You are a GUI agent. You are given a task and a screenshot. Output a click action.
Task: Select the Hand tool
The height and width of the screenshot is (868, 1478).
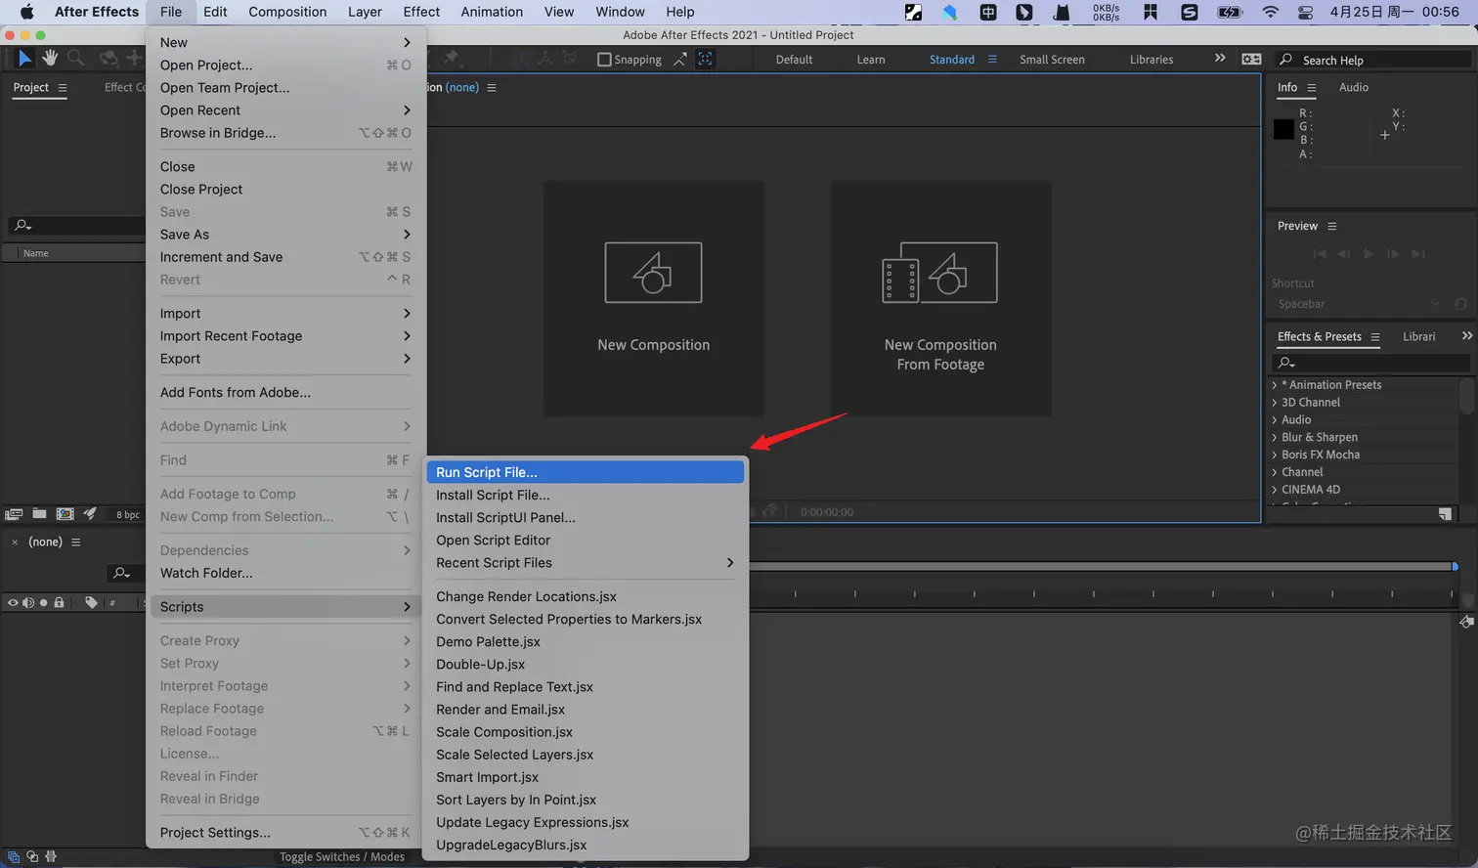(50, 59)
